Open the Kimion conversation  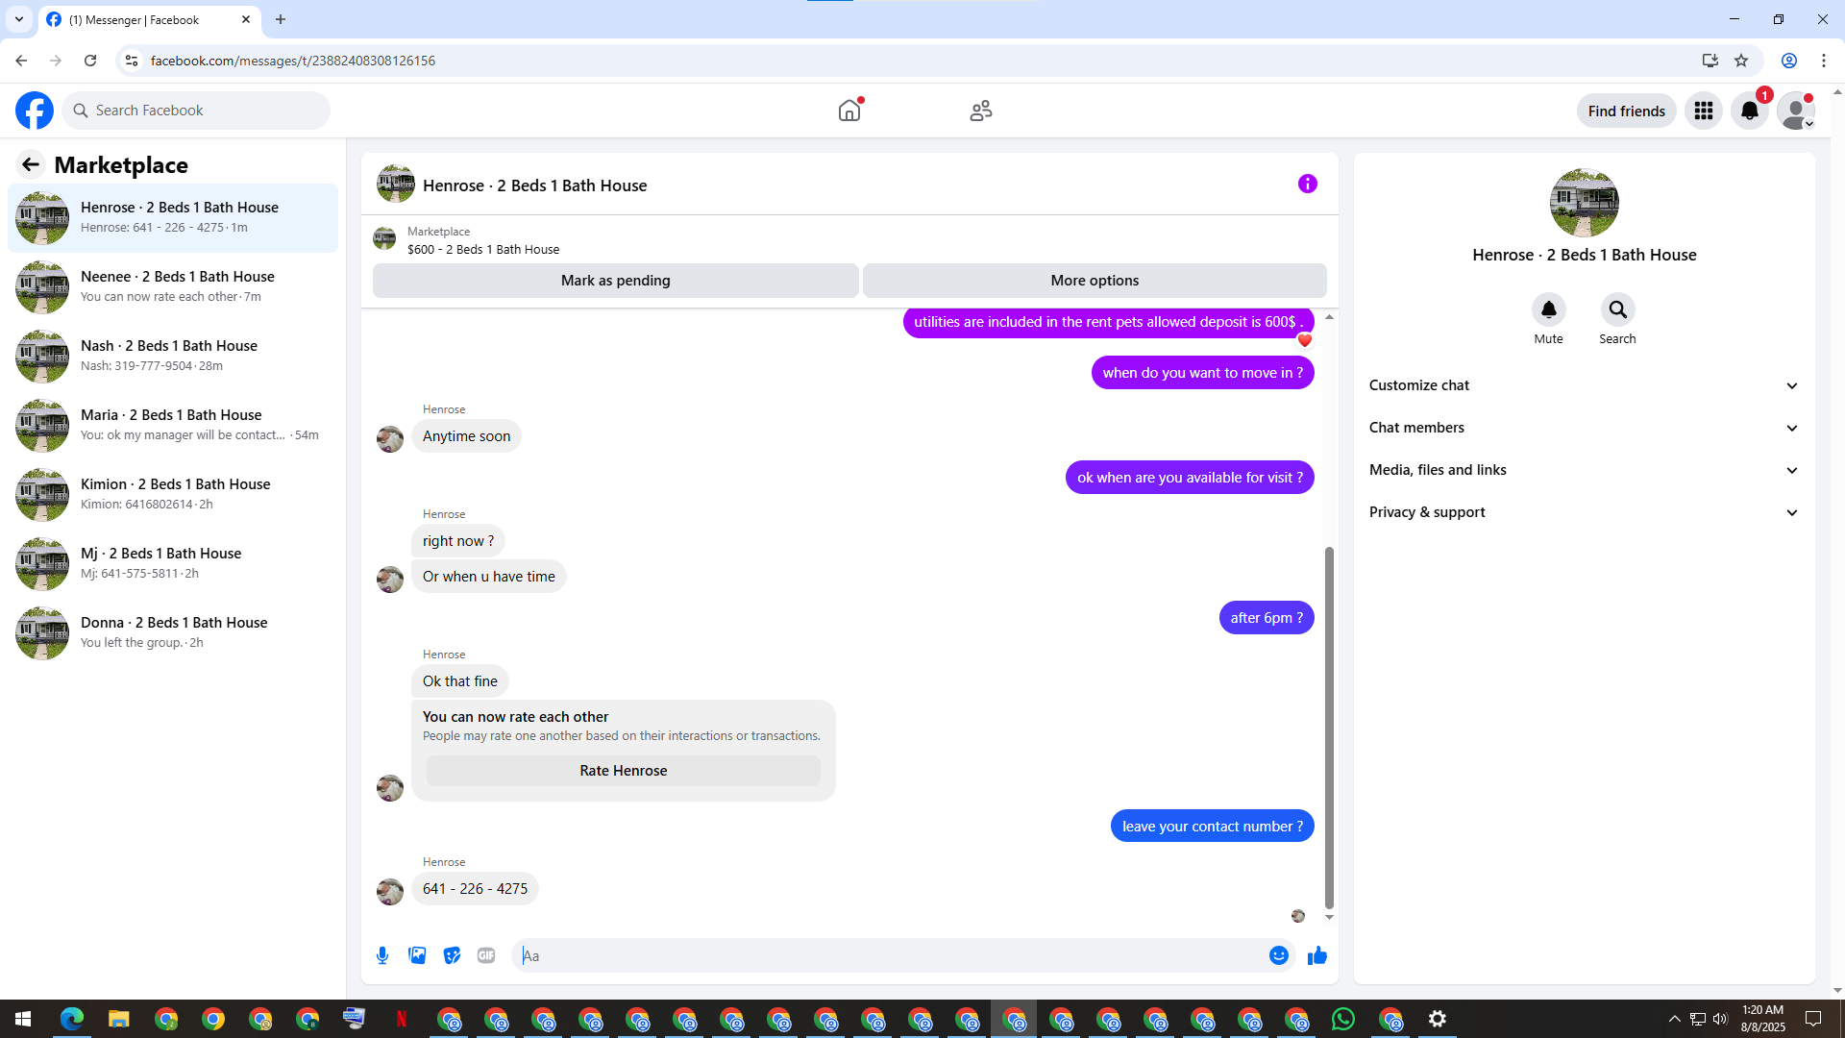[x=173, y=494]
